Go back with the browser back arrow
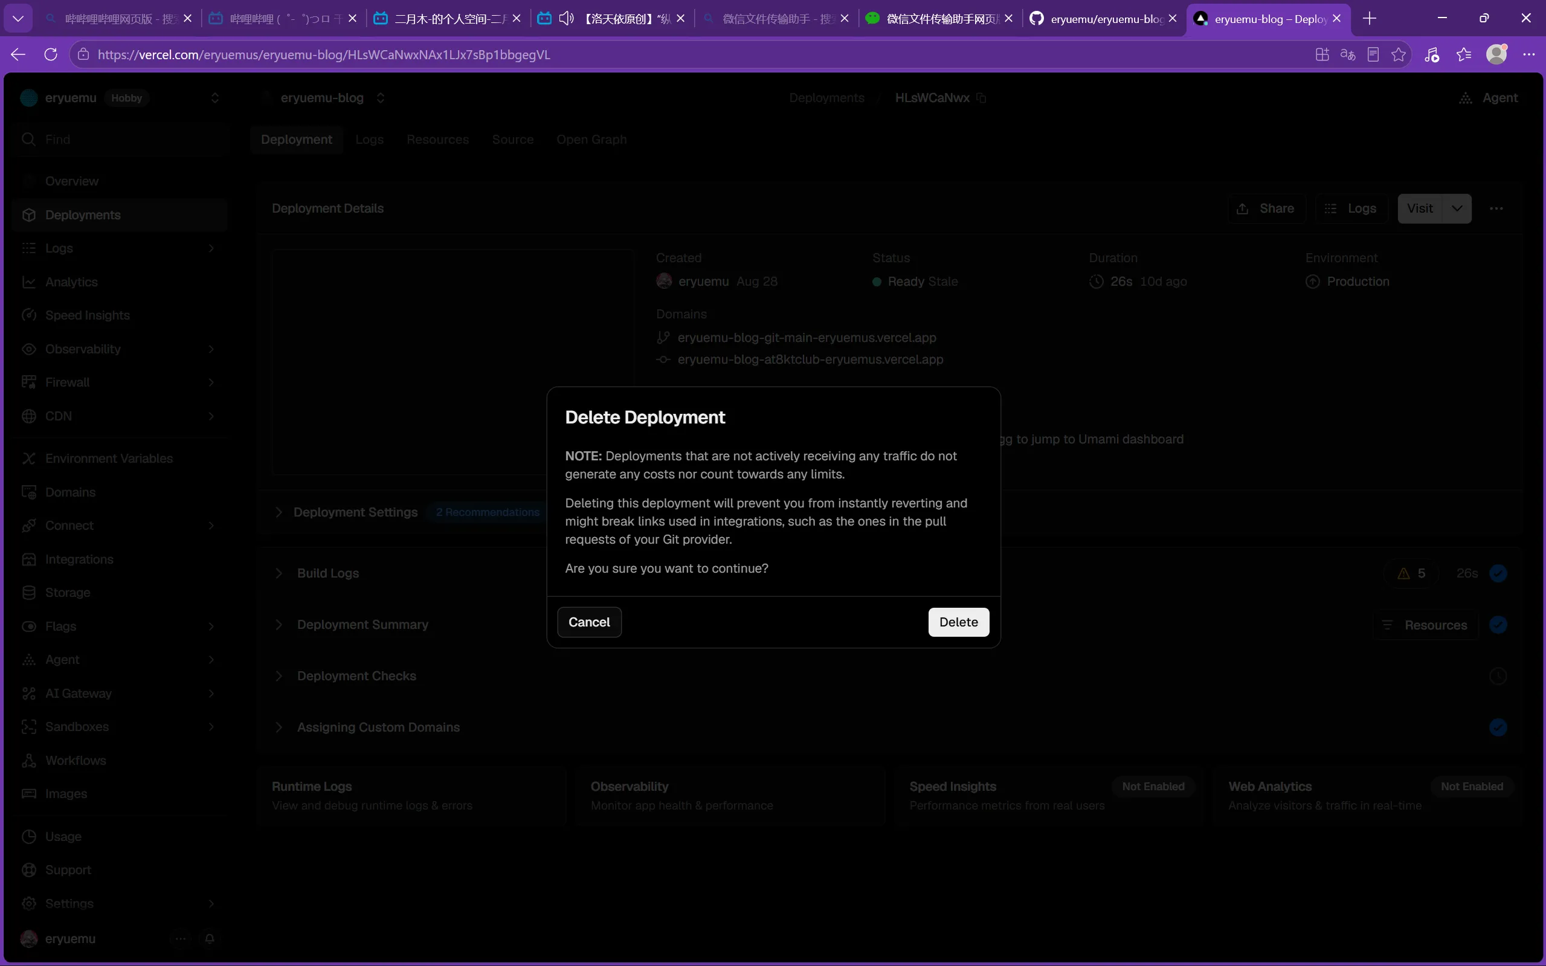 coord(18,54)
